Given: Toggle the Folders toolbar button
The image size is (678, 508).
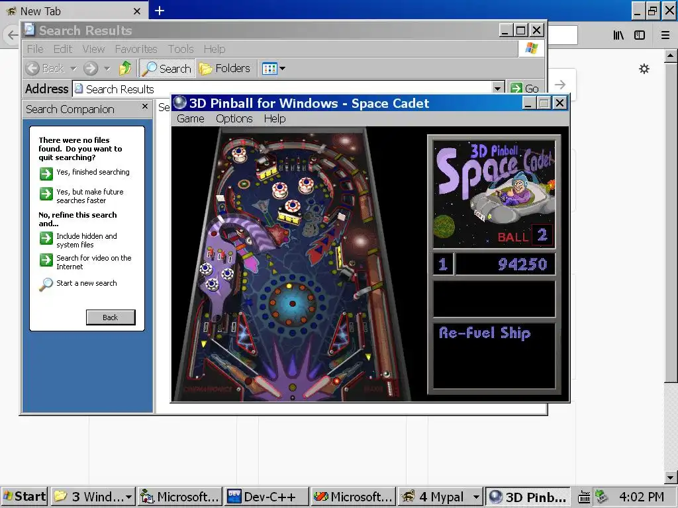Looking at the screenshot, I should click(x=225, y=68).
